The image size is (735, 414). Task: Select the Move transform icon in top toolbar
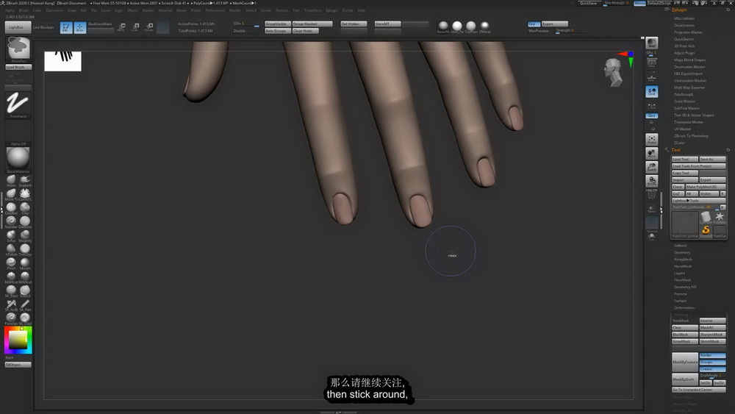coord(121,27)
